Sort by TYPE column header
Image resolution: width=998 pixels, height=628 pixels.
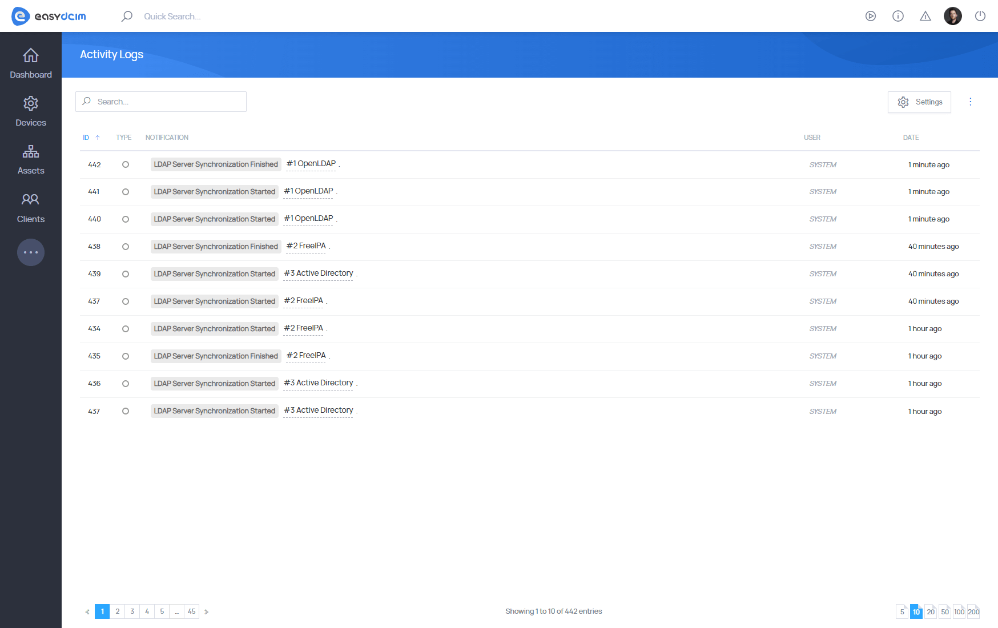point(123,138)
